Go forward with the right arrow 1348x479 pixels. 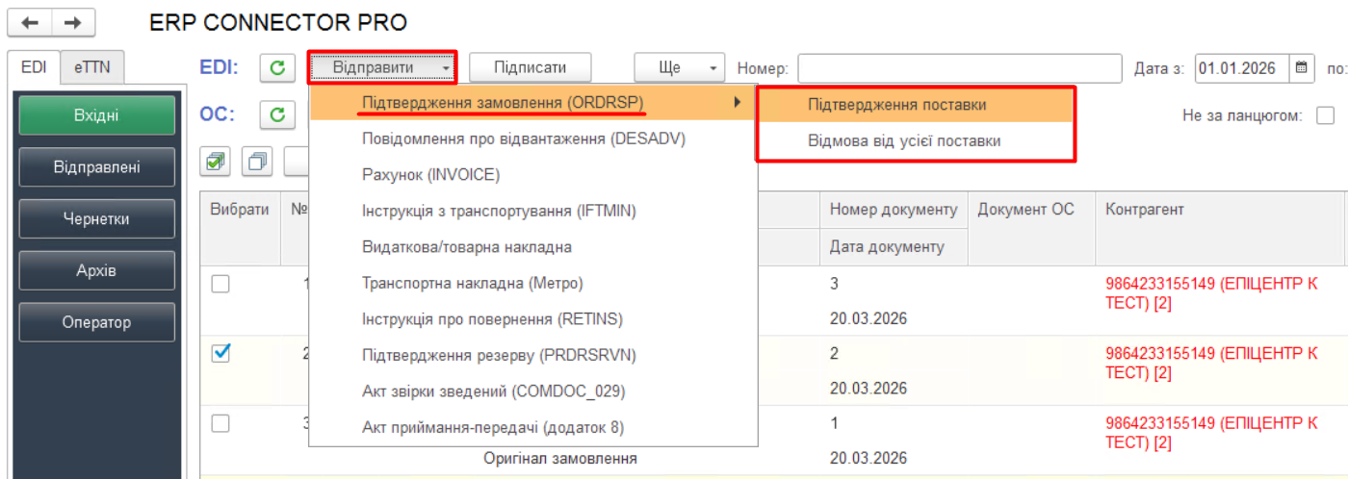point(73,22)
